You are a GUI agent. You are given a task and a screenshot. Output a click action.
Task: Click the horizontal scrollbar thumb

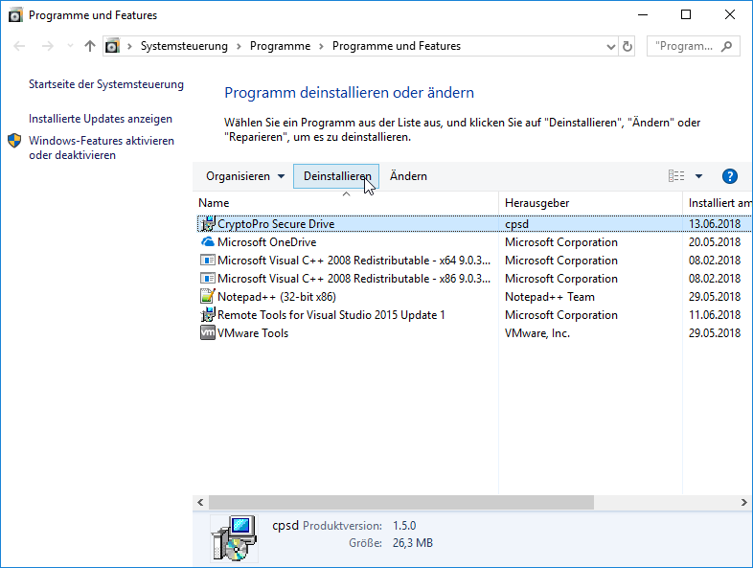(x=401, y=502)
